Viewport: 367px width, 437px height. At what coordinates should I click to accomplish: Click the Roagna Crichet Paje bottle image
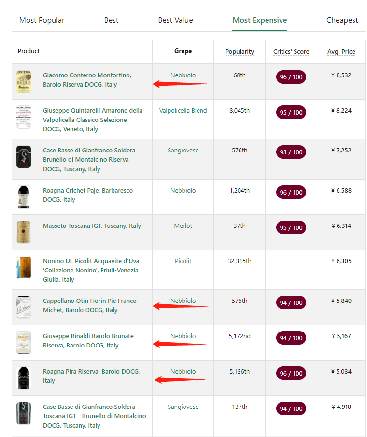pyautogui.click(x=24, y=197)
